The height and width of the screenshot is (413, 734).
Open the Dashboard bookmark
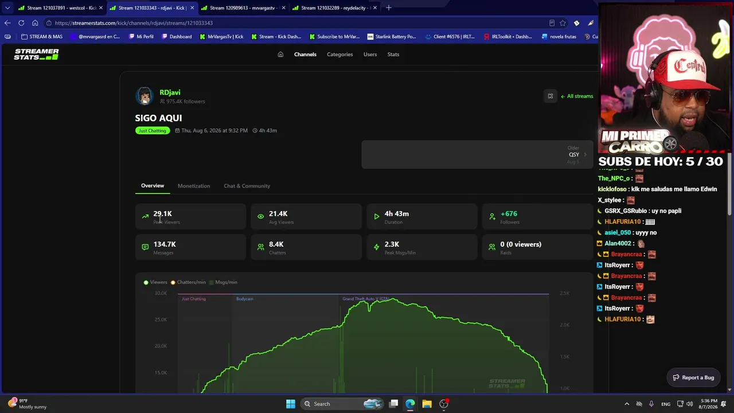click(177, 37)
